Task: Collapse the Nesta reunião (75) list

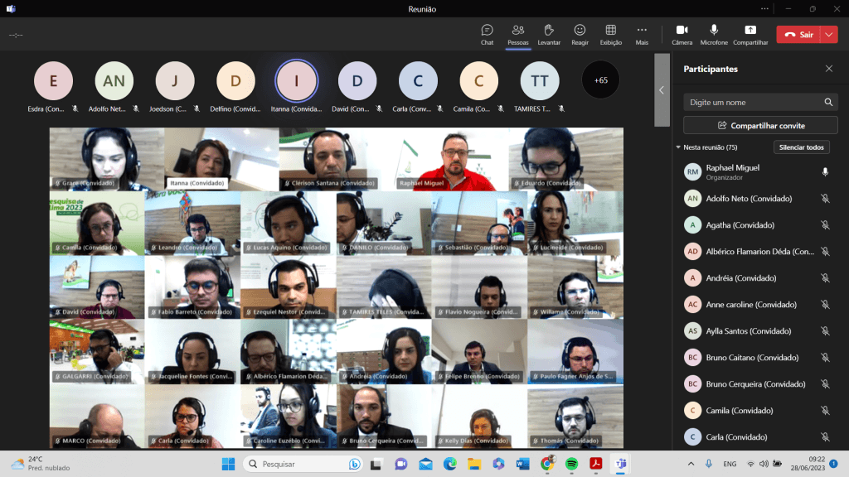Action: point(678,147)
